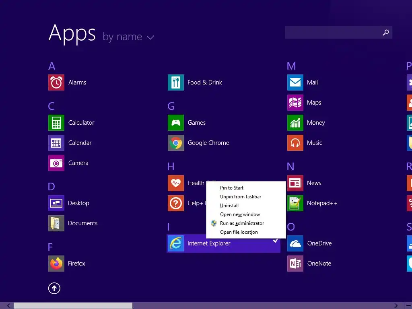
Task: Click the letter I group header
Action: (x=169, y=227)
